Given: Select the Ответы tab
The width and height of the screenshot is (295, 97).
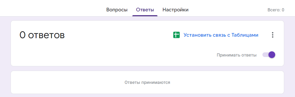Looking at the screenshot, I should [145, 10].
